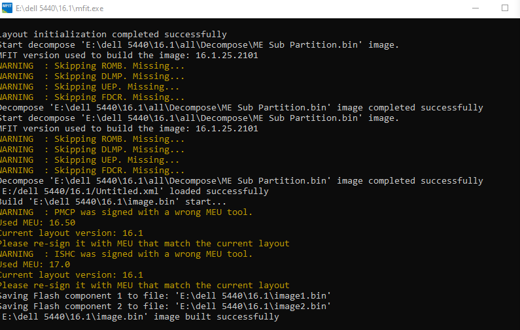Click the 'Used MEU: 16.50' line

(x=38, y=222)
